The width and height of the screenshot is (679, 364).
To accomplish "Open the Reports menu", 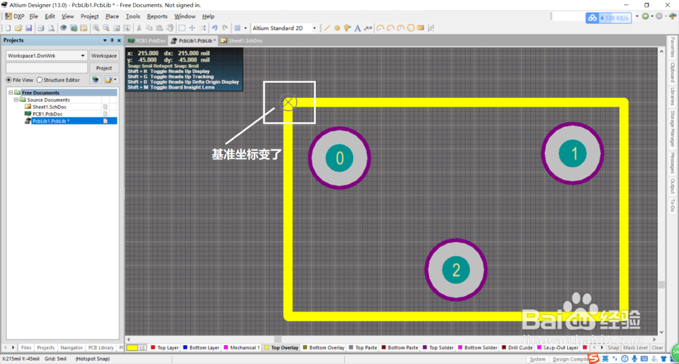I will (x=158, y=16).
